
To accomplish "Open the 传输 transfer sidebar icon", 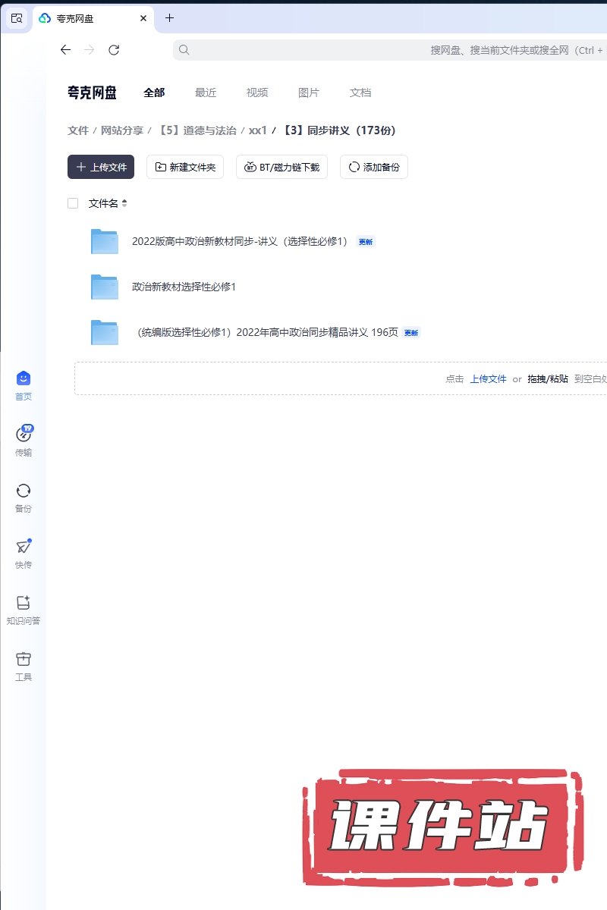I will point(24,435).
